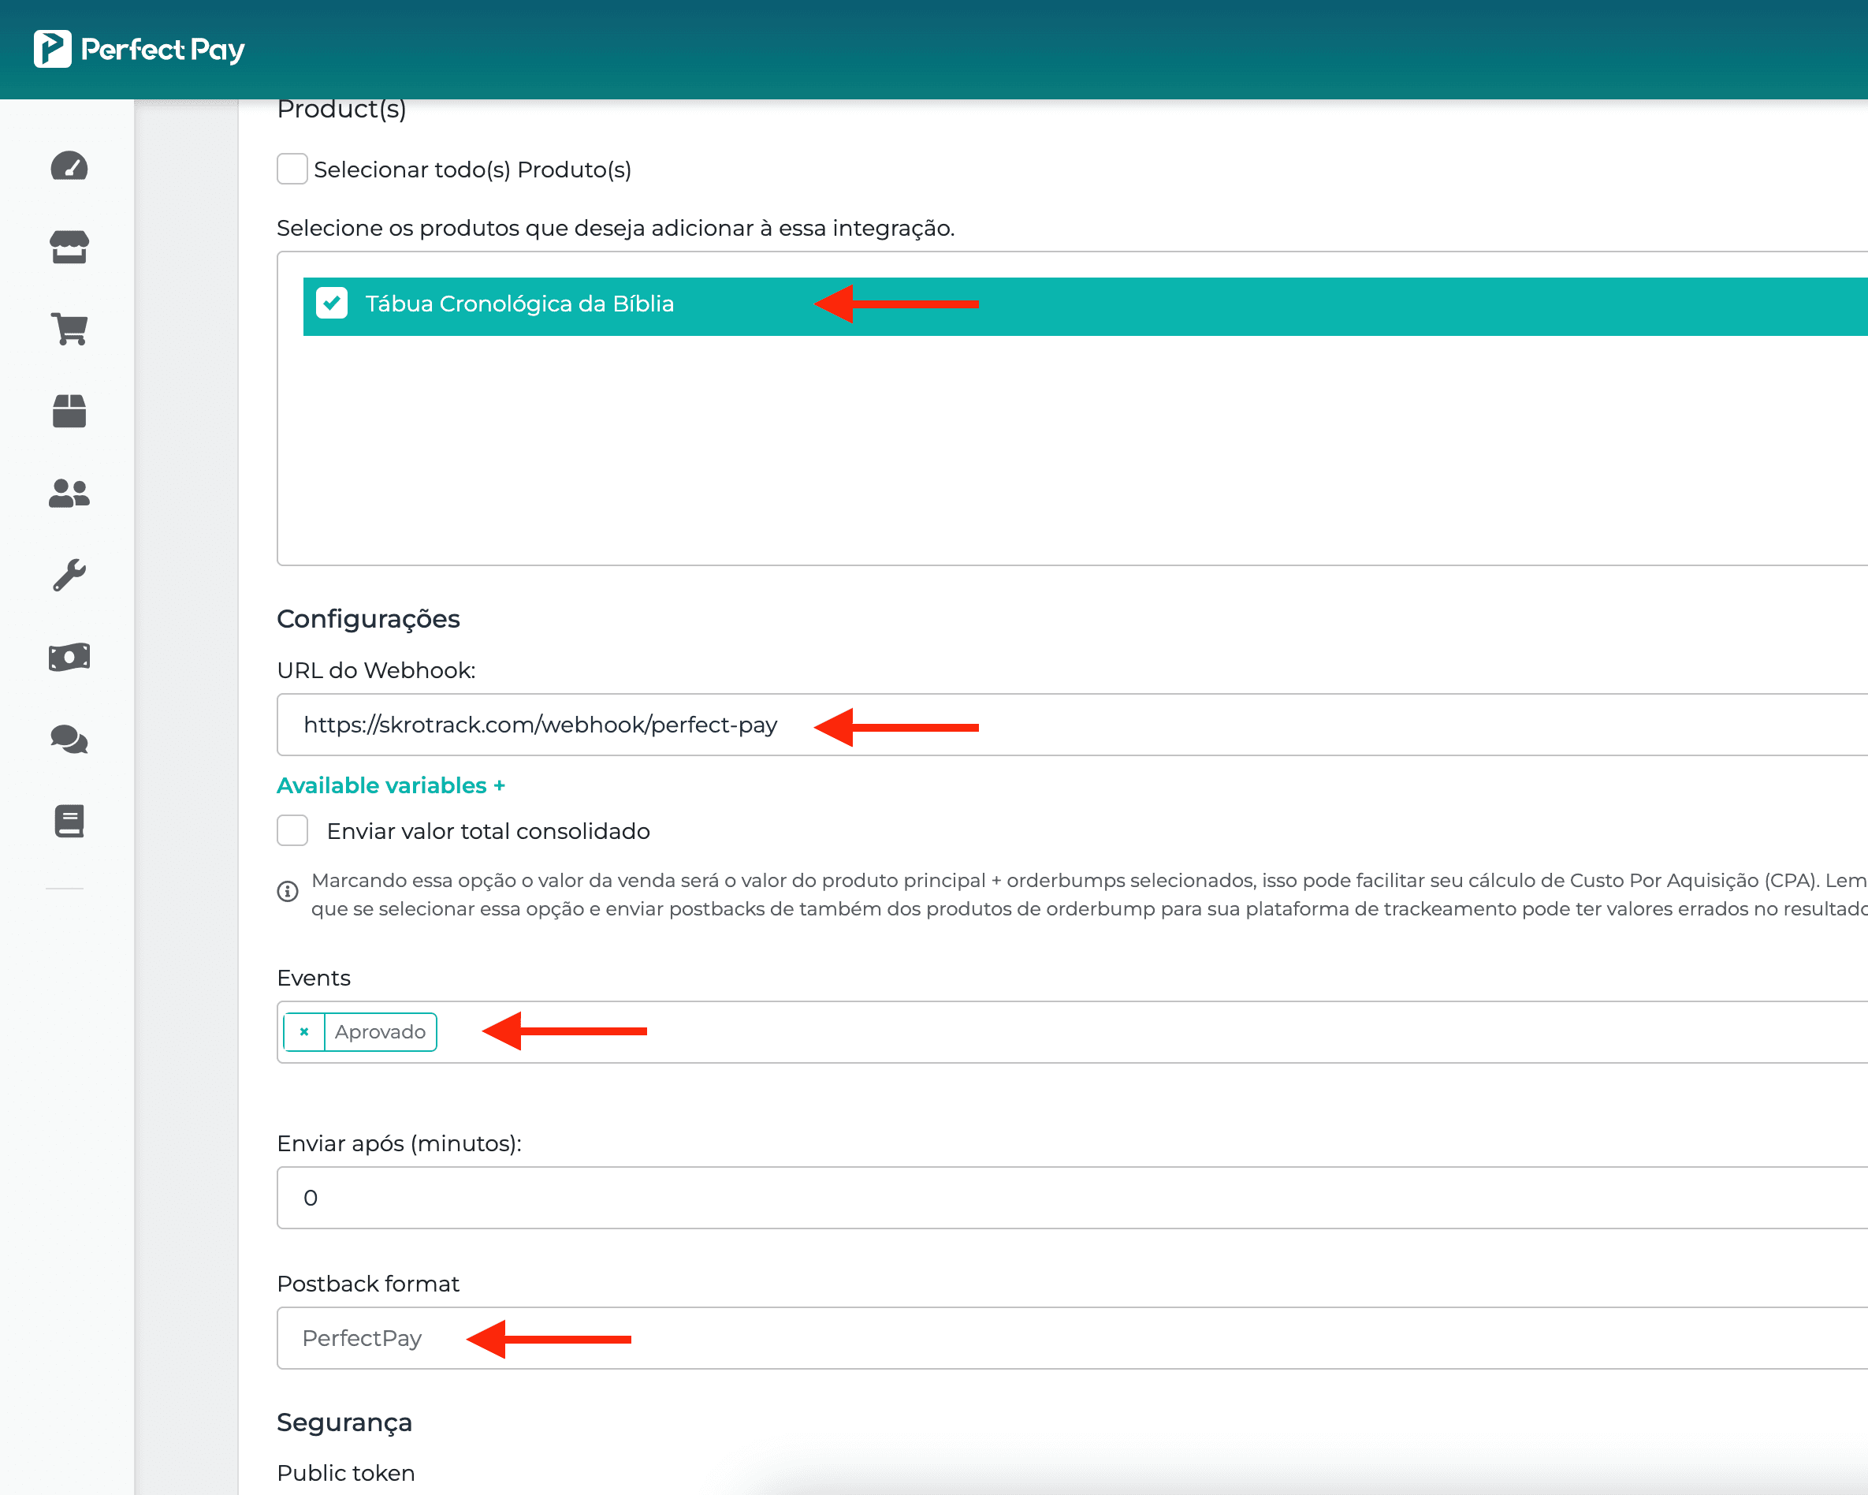Click the URL do Webhook input field

click(x=1072, y=725)
